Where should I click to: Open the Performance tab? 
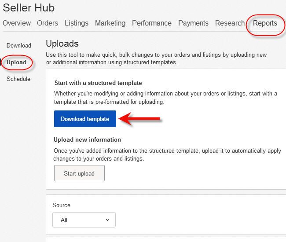[152, 23]
